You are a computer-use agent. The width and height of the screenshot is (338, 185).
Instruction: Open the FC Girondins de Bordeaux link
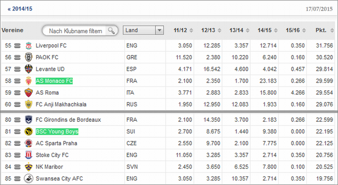click(68, 120)
